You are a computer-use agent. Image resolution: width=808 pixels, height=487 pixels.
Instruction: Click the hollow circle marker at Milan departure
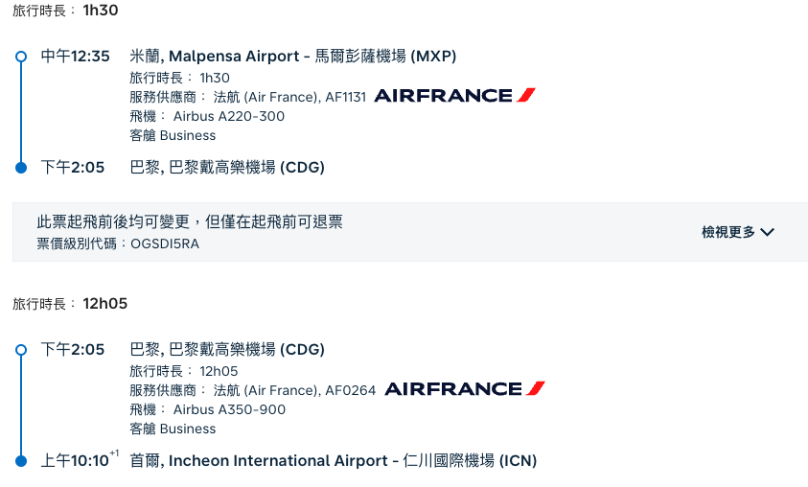[x=21, y=57]
